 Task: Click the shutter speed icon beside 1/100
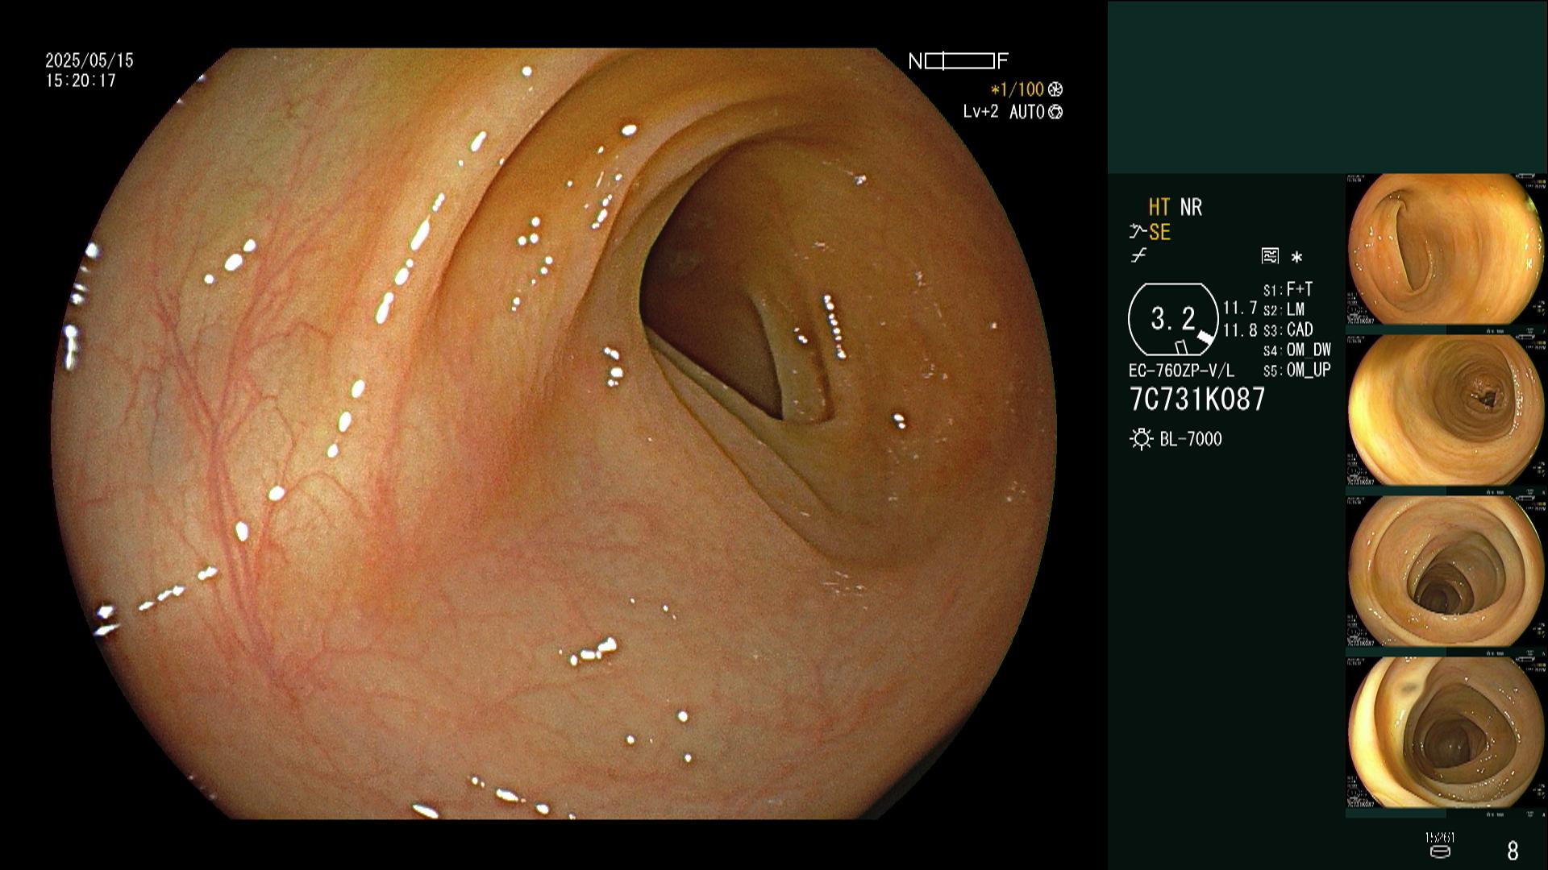[1055, 89]
